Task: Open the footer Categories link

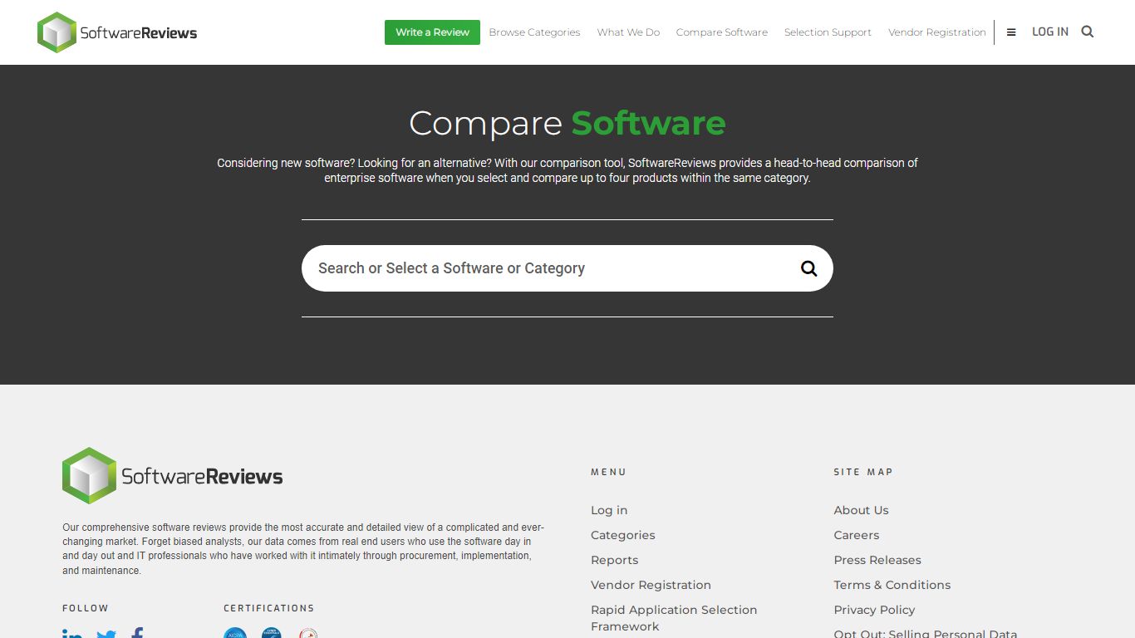Action: click(623, 535)
